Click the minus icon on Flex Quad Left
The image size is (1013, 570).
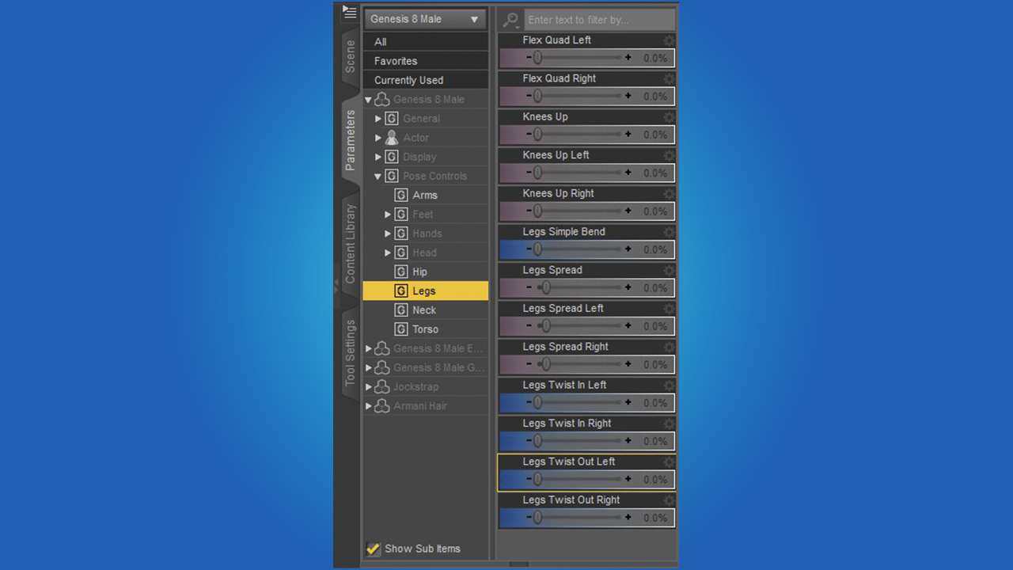tap(529, 57)
